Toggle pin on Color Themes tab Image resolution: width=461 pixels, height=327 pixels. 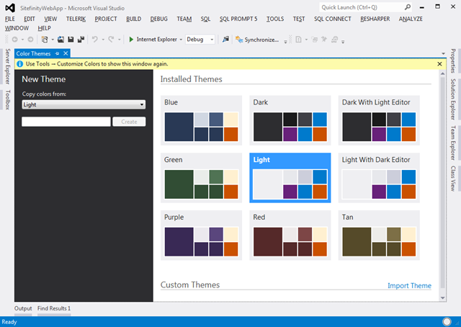coord(58,53)
